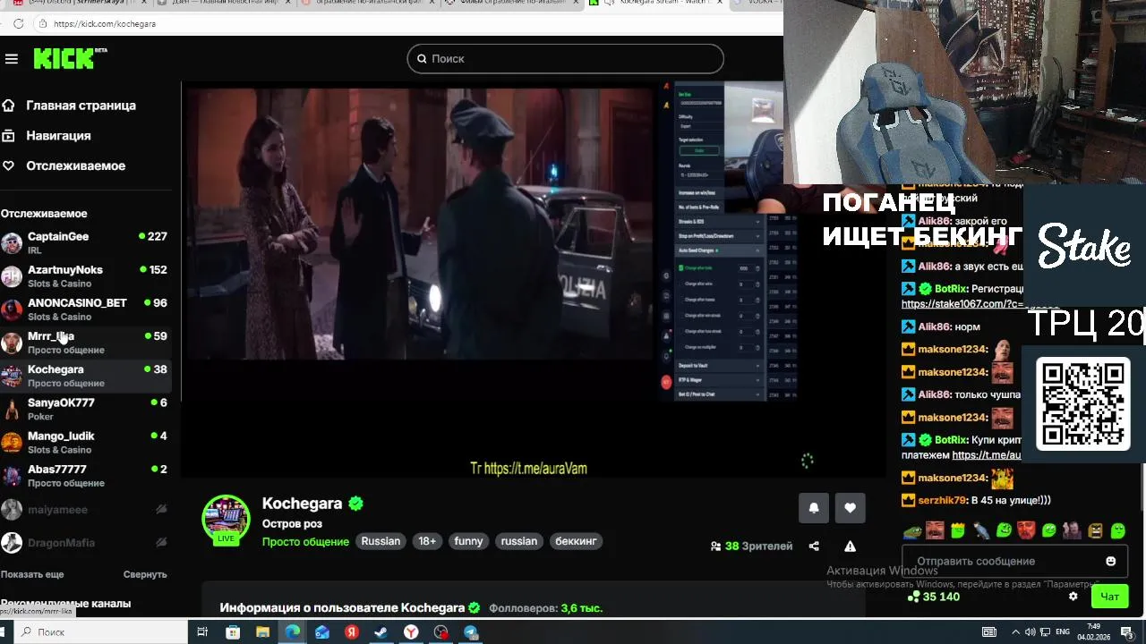
Task: Open Telegram from taskbar
Action: (471, 632)
